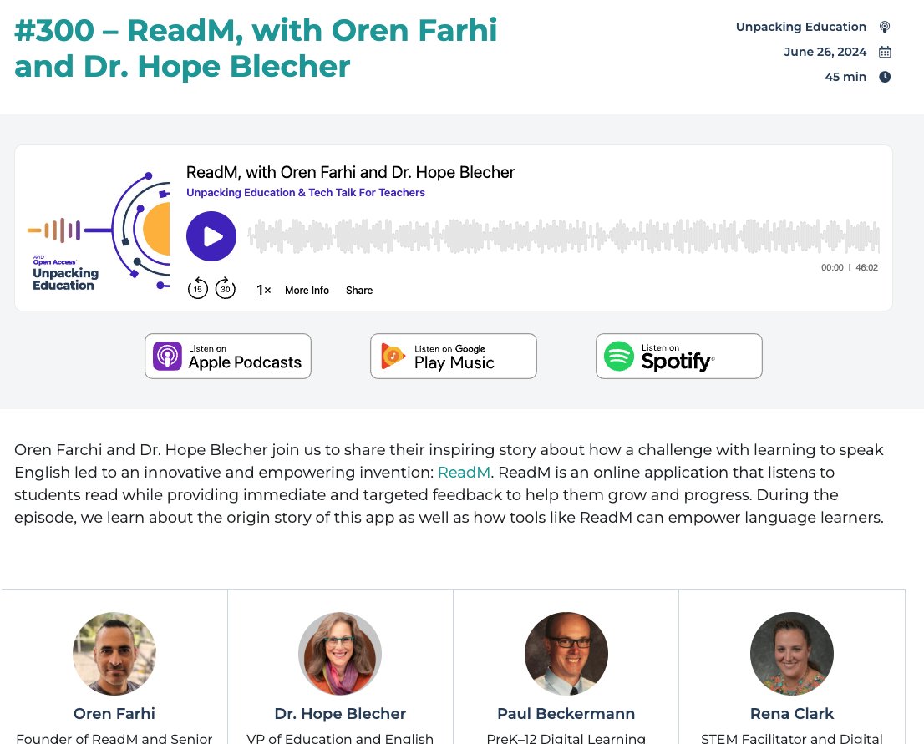Open Listen on Apple Podcasts
The image size is (924, 744).
pyautogui.click(x=228, y=356)
